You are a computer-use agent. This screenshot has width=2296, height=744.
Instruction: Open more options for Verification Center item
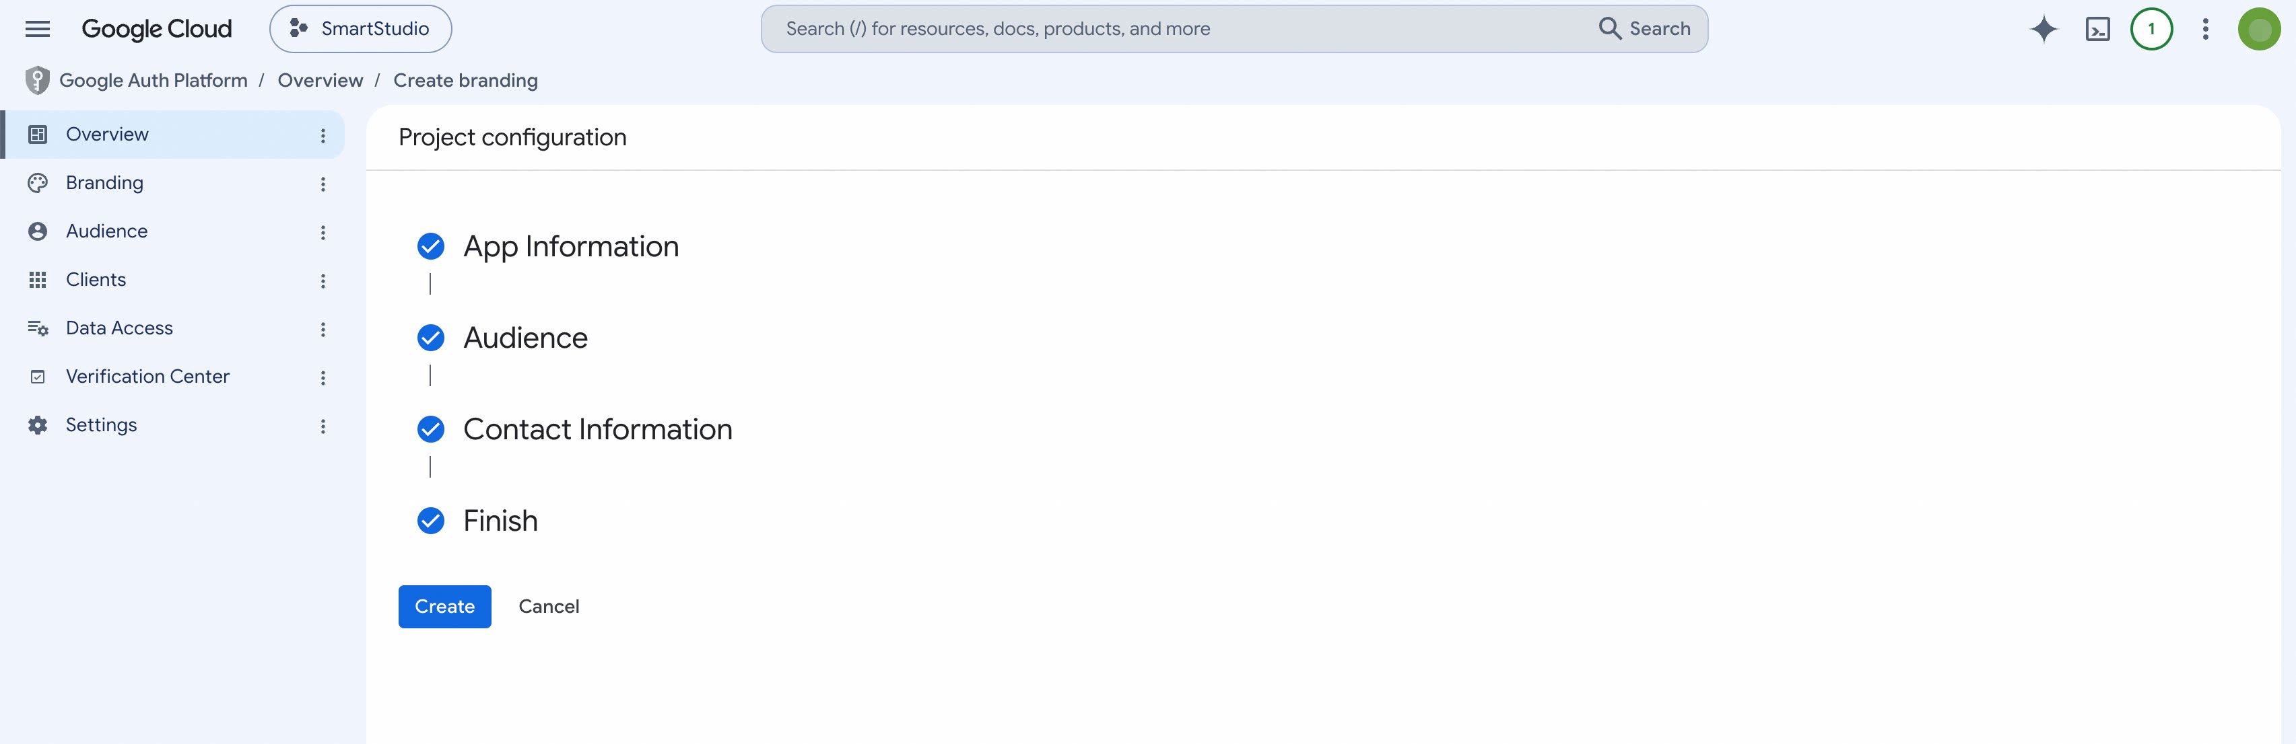tap(323, 377)
